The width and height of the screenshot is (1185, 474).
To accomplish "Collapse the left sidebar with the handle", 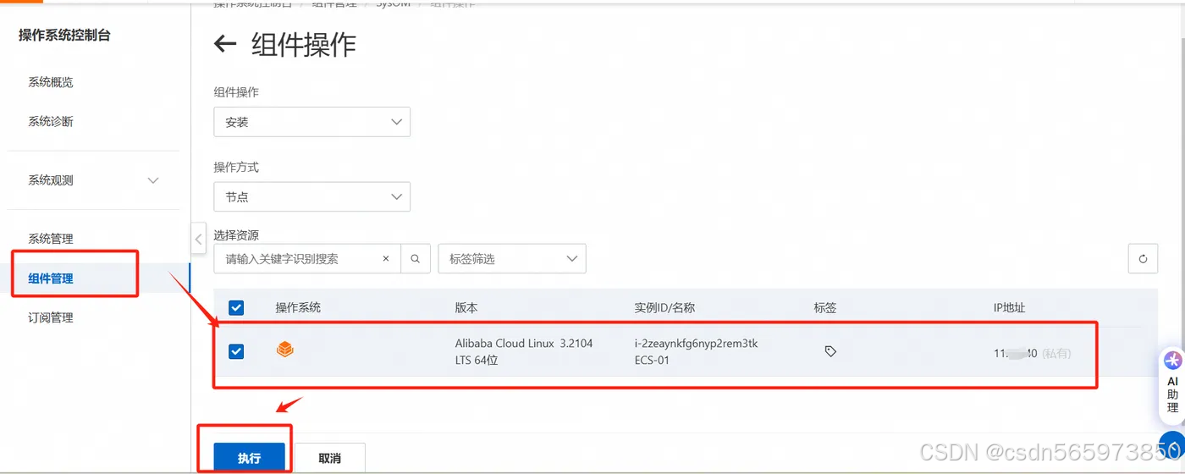I will point(198,239).
